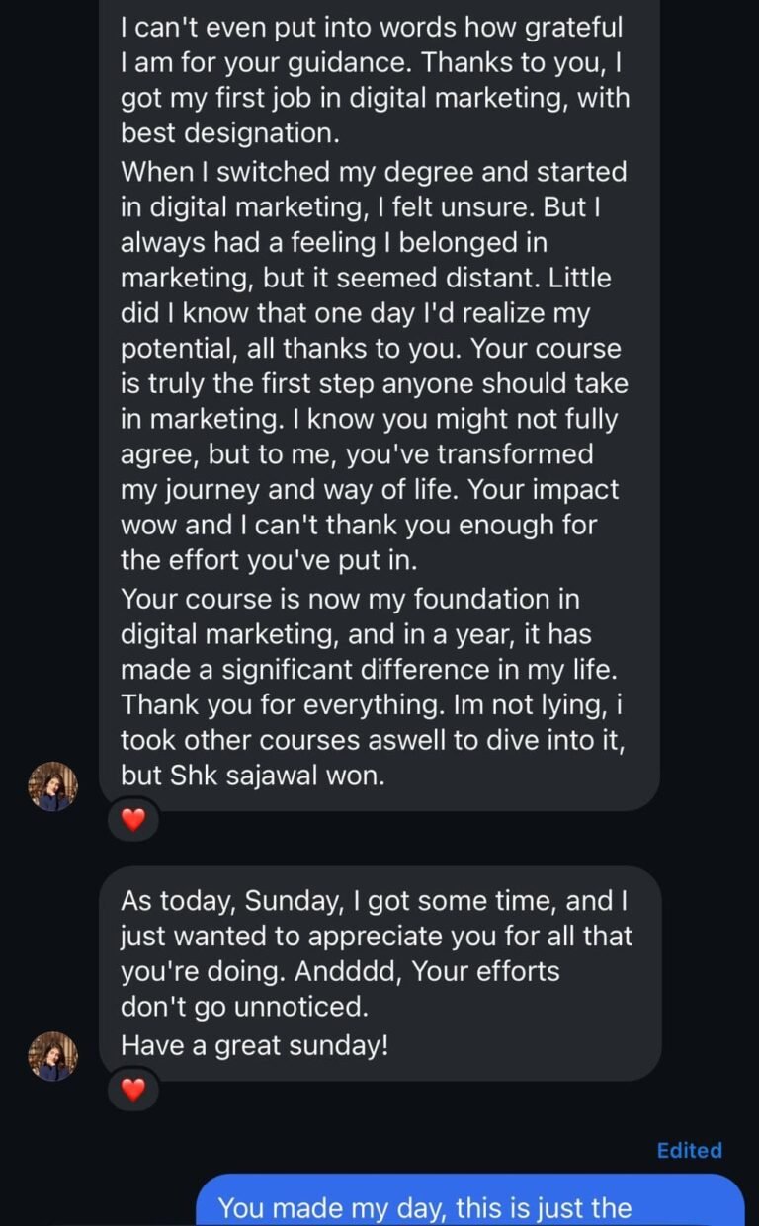Open sender's avatar beside the long message

point(53,786)
